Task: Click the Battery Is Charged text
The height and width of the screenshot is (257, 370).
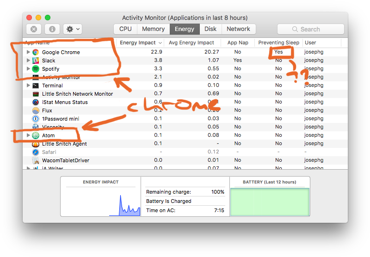Action: [x=169, y=201]
